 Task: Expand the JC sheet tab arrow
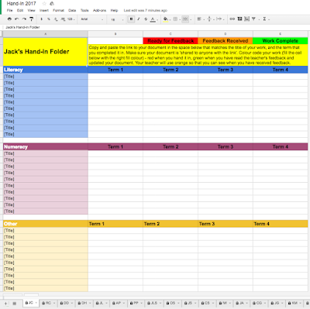coord(36,303)
